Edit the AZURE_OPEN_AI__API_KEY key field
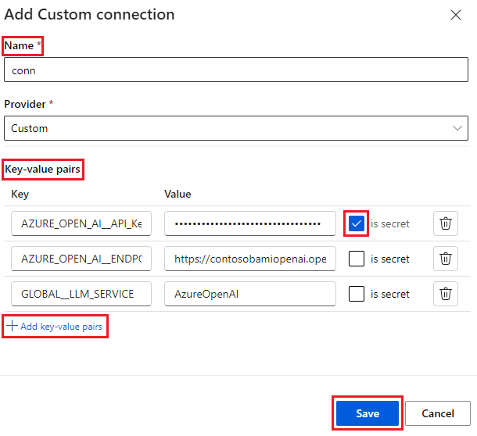The height and width of the screenshot is (436, 477). pyautogui.click(x=81, y=223)
